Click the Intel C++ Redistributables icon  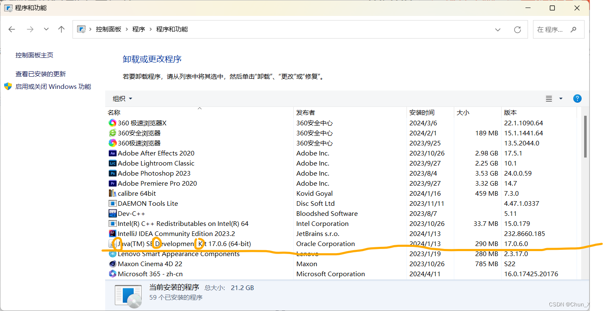point(112,224)
